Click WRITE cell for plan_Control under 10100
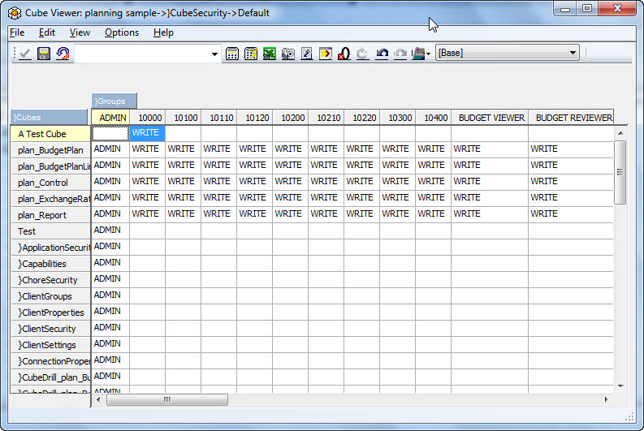Screen dimensions: 644x431 click(184, 182)
